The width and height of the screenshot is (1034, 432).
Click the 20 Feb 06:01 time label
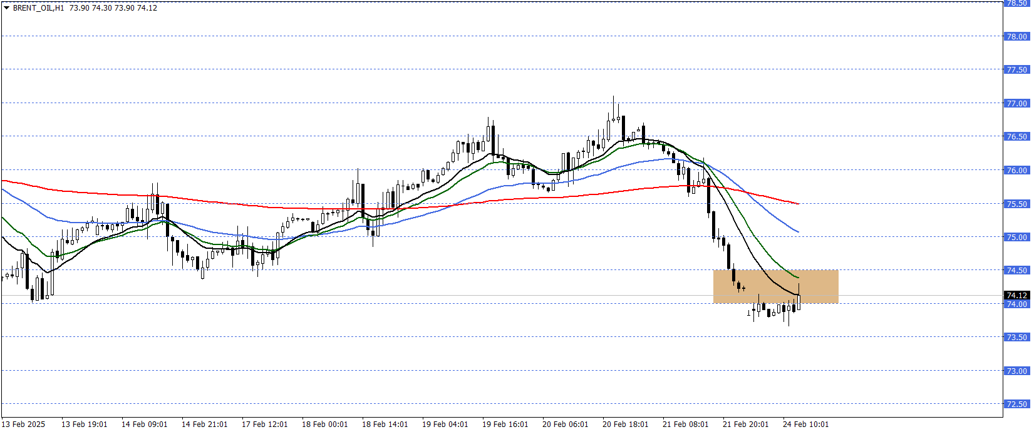coord(566,424)
